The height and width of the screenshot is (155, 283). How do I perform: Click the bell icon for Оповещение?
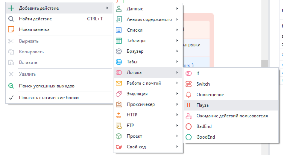pyautogui.click(x=189, y=95)
